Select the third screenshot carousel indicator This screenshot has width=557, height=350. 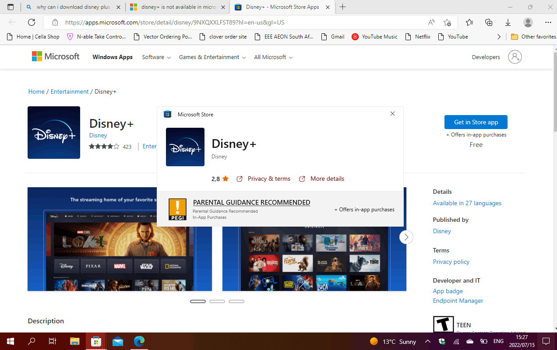pyautogui.click(x=236, y=301)
